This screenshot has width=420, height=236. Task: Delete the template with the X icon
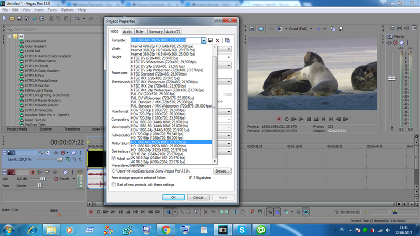(218, 40)
